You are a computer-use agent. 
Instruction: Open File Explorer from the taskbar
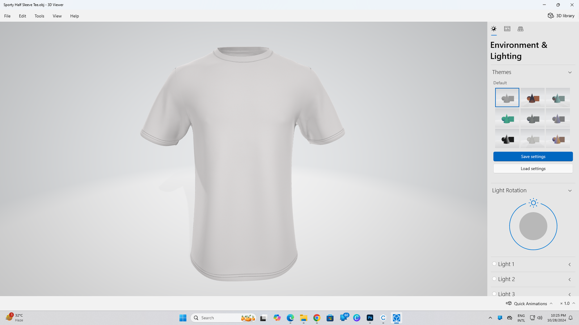pos(303,318)
